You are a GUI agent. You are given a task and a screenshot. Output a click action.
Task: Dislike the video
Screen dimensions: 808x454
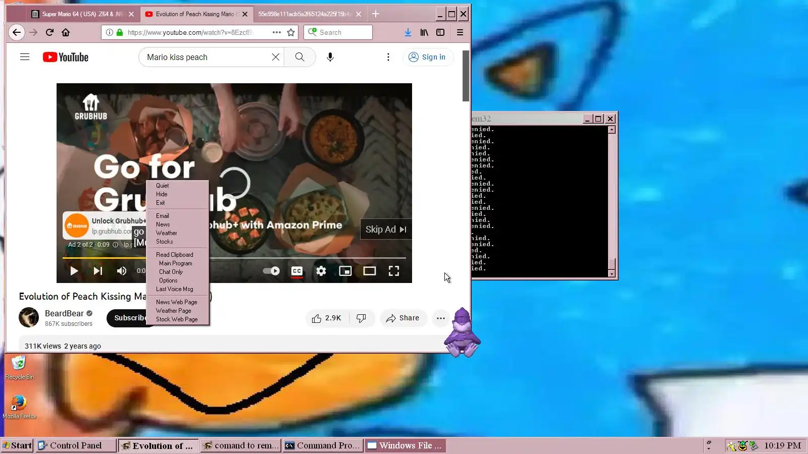(x=362, y=318)
